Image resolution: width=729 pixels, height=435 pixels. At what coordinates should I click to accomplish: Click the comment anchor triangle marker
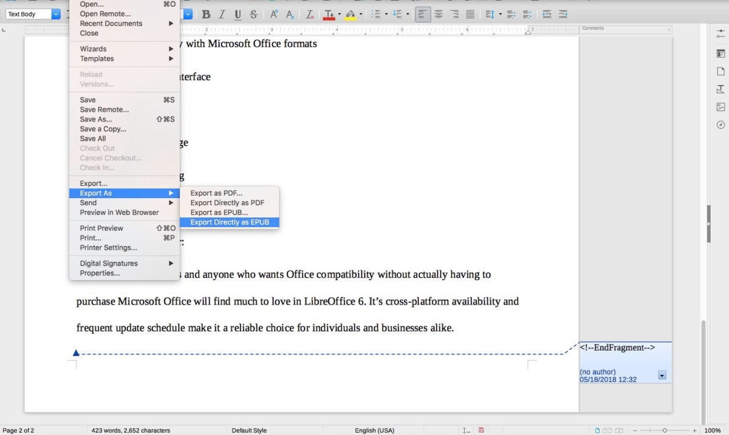[x=76, y=352]
